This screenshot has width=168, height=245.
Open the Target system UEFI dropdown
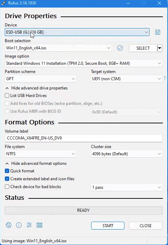(x=127, y=79)
